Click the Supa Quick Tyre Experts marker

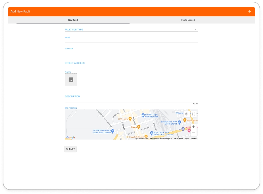point(152,133)
